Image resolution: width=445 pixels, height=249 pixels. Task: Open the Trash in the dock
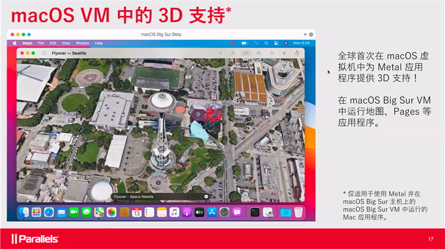pyautogui.click(x=298, y=212)
